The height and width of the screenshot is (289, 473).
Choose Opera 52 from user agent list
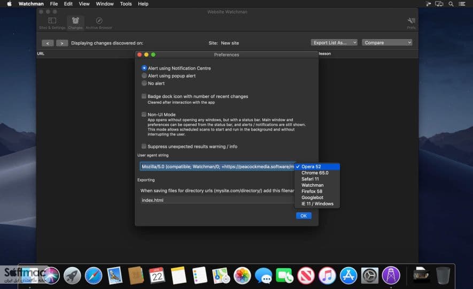tap(317, 166)
